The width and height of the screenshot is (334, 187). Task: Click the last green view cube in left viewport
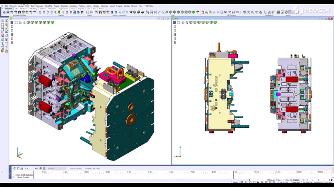point(52,23)
